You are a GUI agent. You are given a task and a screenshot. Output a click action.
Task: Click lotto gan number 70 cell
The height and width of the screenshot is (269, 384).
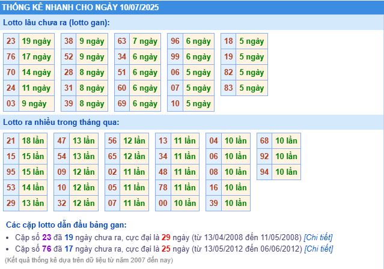click(11, 73)
